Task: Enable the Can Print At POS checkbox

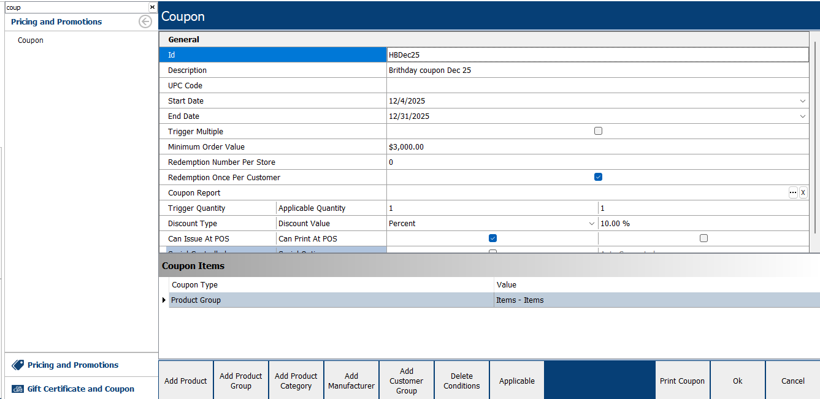Action: click(x=703, y=238)
